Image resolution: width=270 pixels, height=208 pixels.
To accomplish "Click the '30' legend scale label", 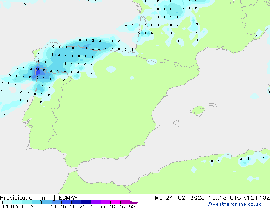I will coord(92,206).
